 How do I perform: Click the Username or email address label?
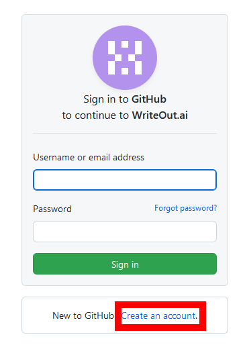click(89, 157)
